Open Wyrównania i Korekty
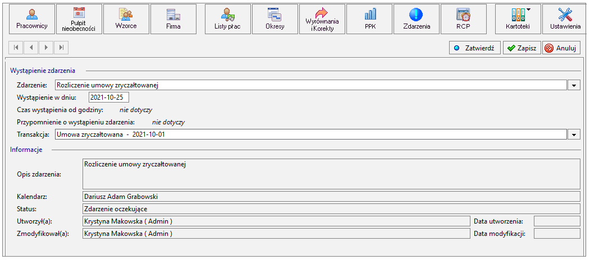This screenshot has width=590, height=260. coord(322,19)
